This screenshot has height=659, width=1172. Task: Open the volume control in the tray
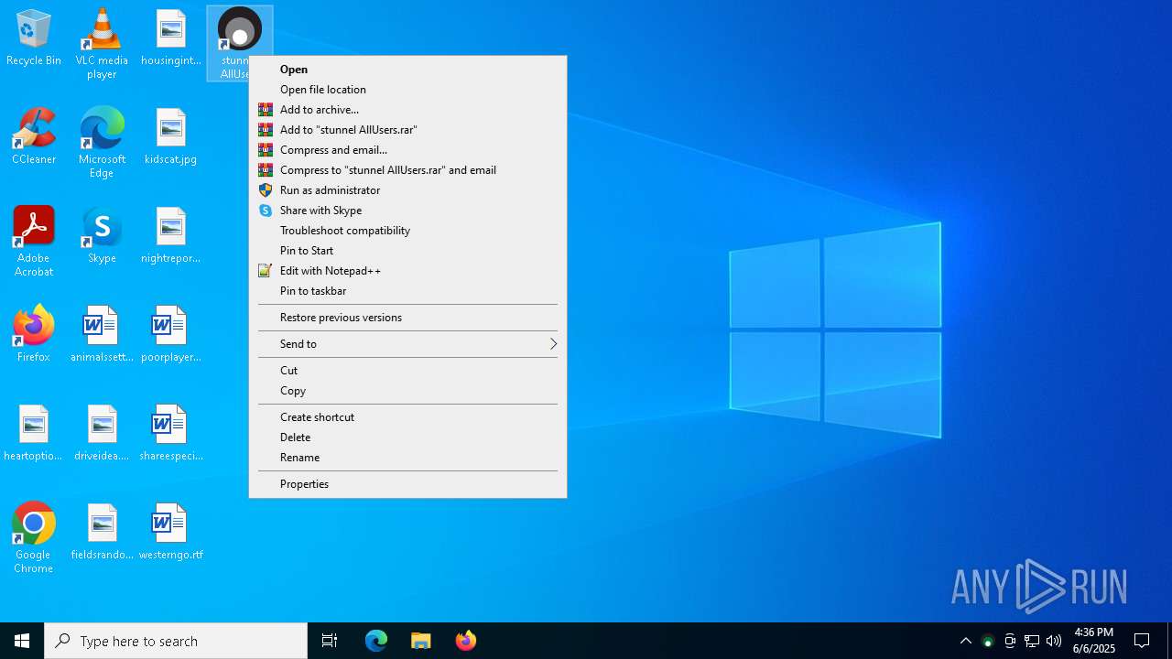click(x=1054, y=641)
